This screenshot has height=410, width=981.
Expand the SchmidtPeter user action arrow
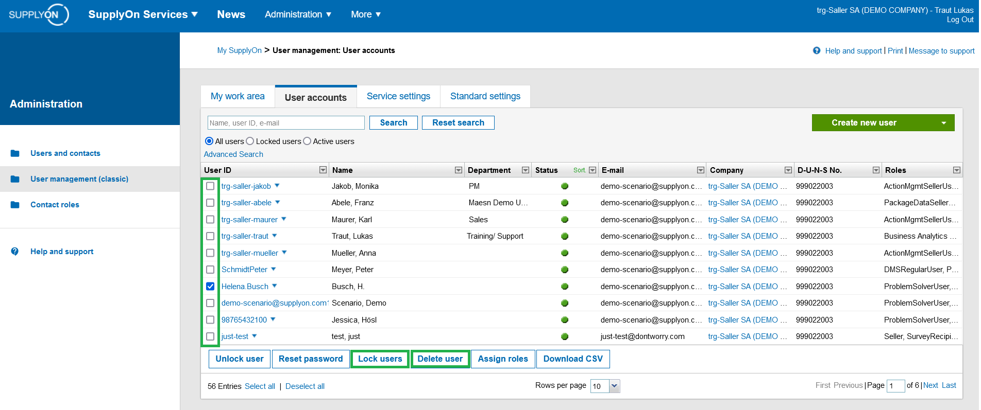click(x=274, y=269)
